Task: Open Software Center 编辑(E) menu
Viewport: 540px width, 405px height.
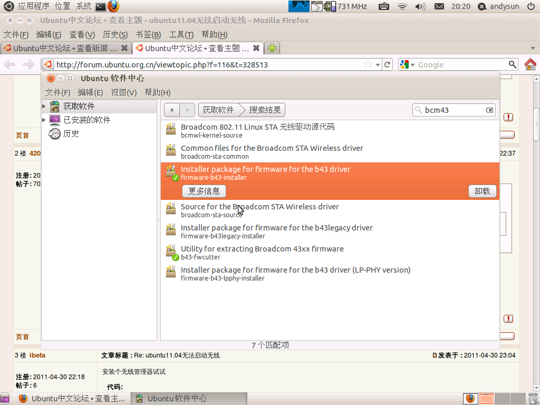Action: [90, 93]
